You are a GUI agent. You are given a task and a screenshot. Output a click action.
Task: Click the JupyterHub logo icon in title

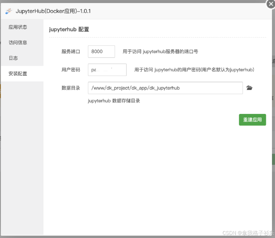pyautogui.click(x=9, y=11)
